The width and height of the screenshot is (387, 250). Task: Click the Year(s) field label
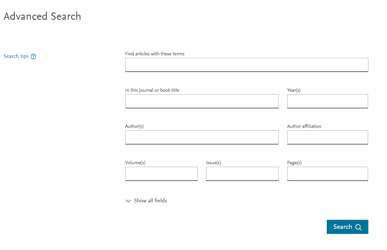294,90
